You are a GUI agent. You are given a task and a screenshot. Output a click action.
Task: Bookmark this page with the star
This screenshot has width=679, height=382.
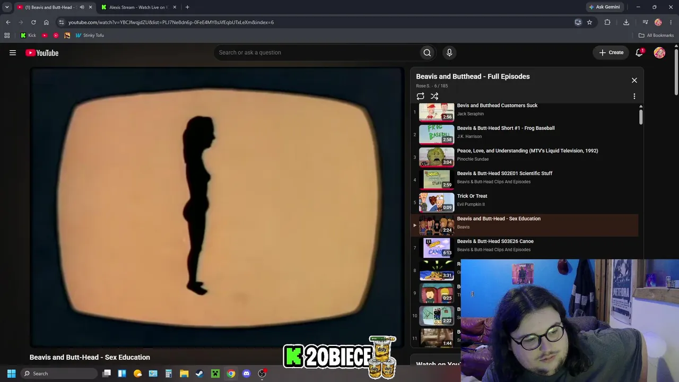589,22
